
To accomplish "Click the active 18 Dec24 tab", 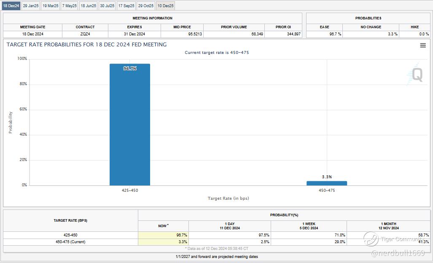I will (11, 6).
